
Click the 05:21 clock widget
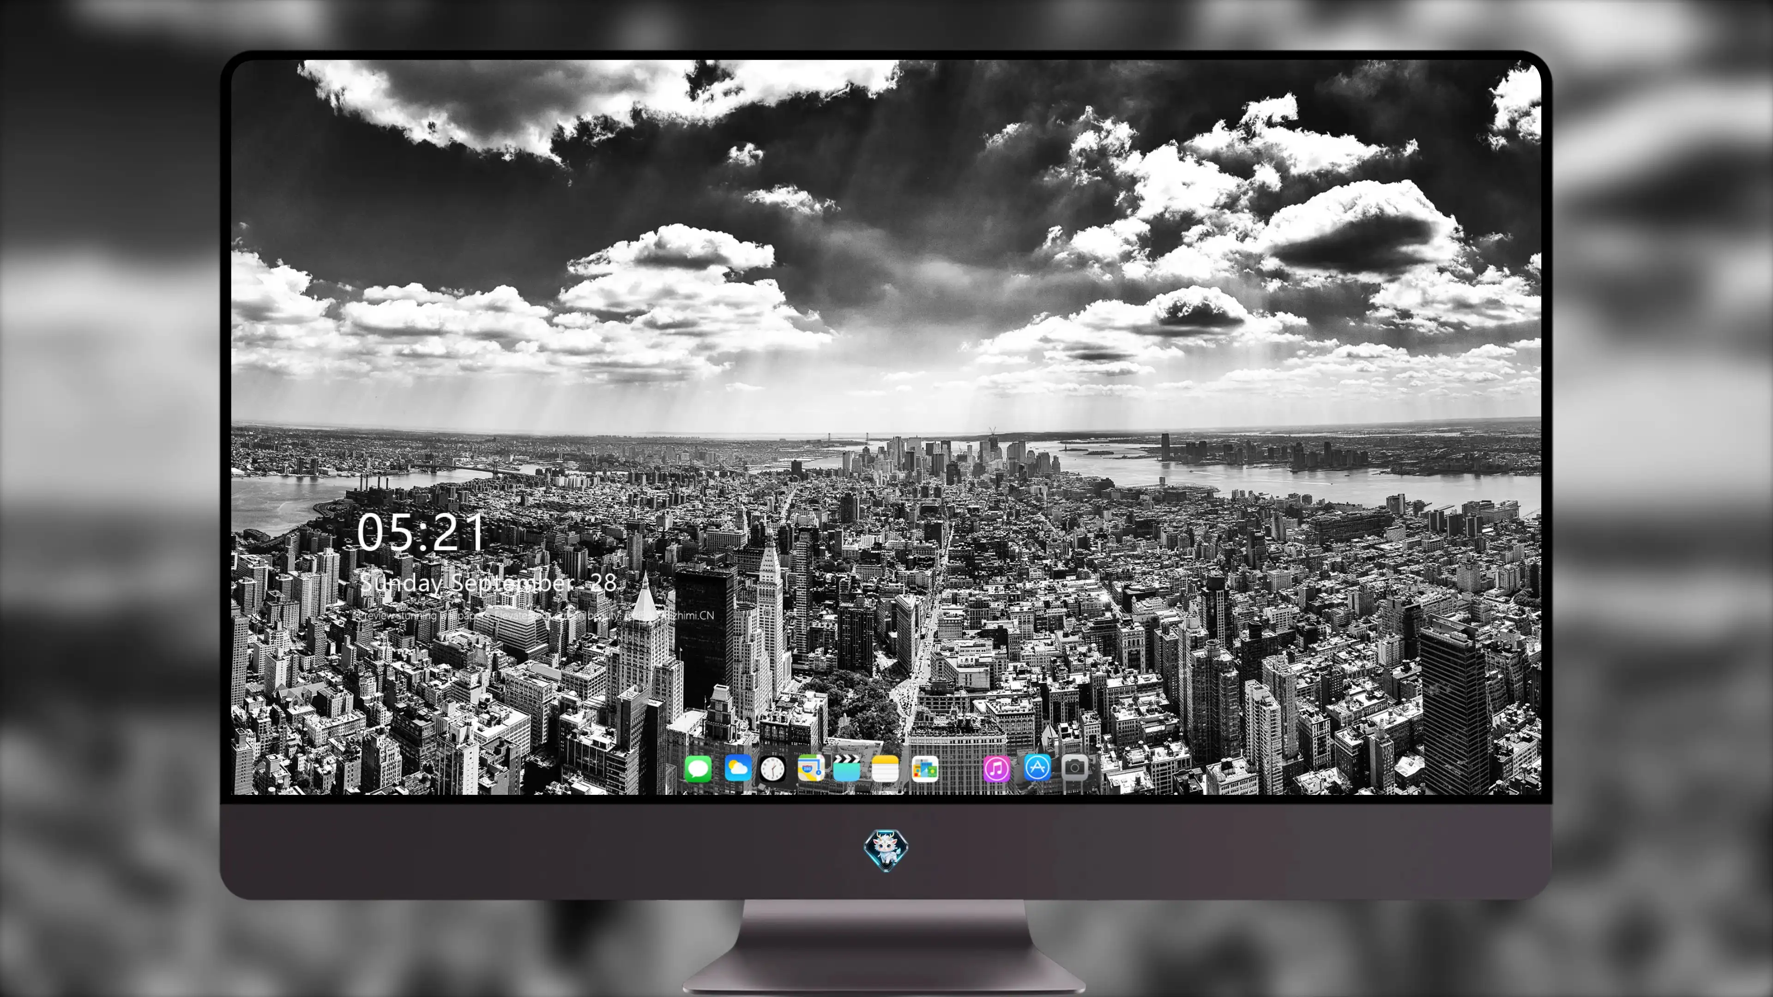(x=421, y=533)
